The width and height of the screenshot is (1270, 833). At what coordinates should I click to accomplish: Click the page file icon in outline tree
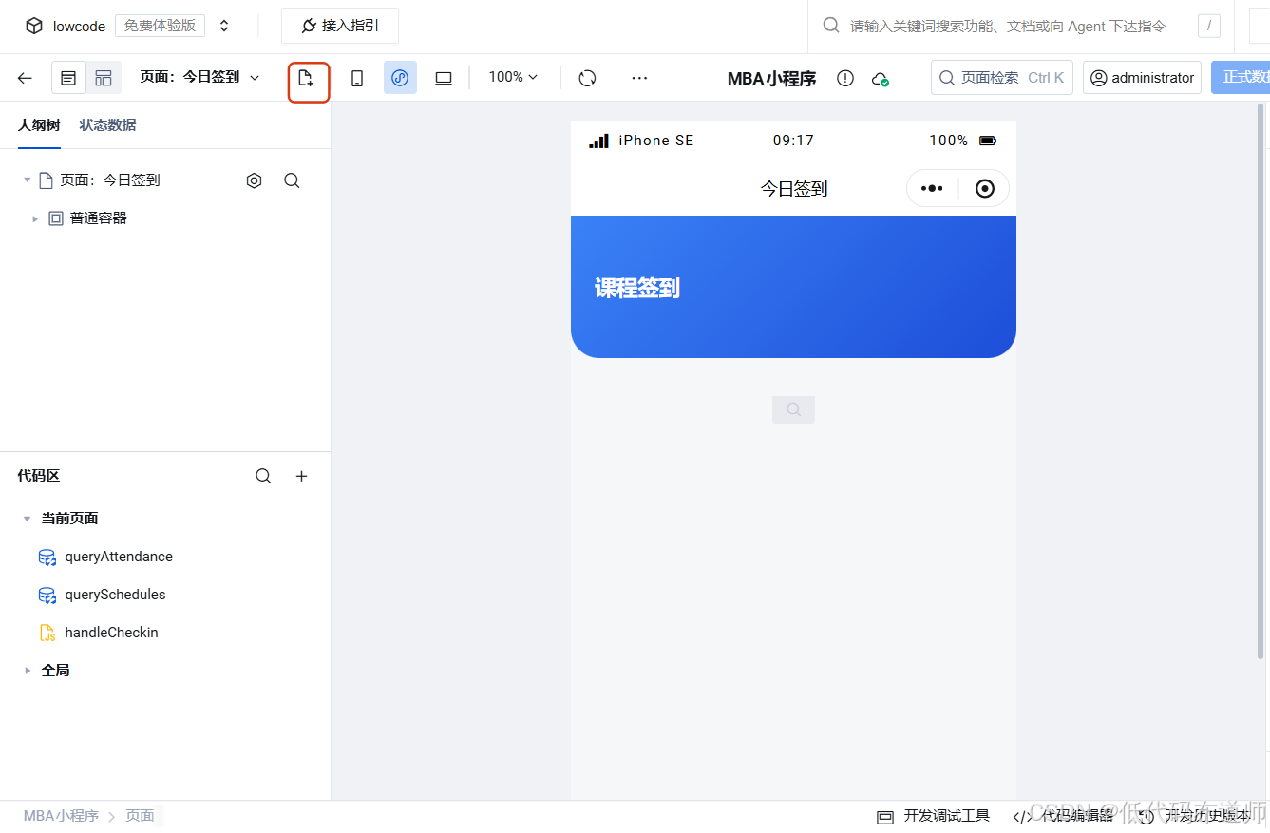(46, 180)
